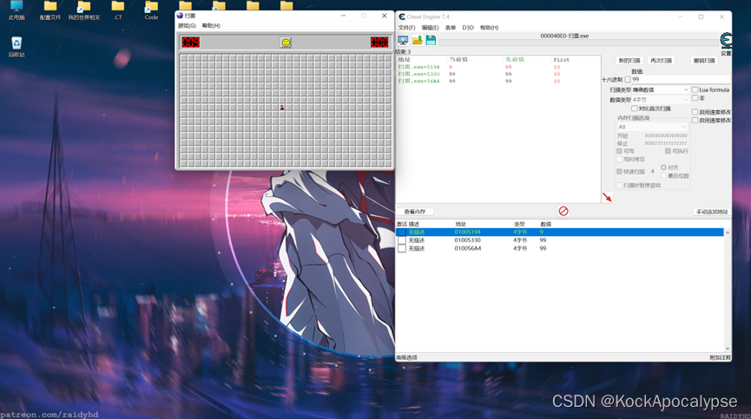Screen dimensions: 751x419
Task: Click the address list vertical scrollbar
Action: click(x=728, y=291)
